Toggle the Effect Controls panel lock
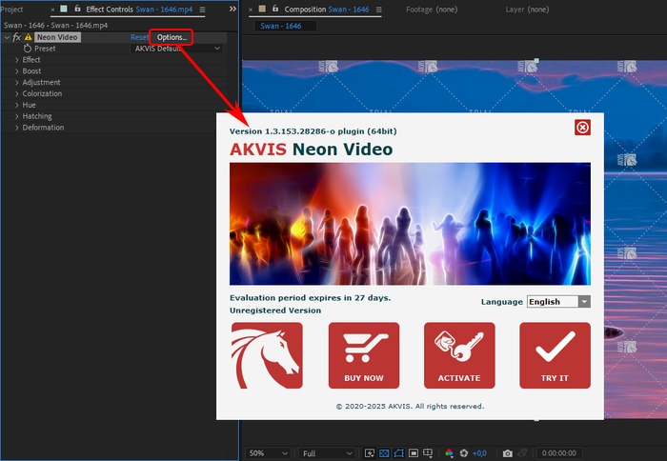This screenshot has height=461, width=667. tap(77, 9)
